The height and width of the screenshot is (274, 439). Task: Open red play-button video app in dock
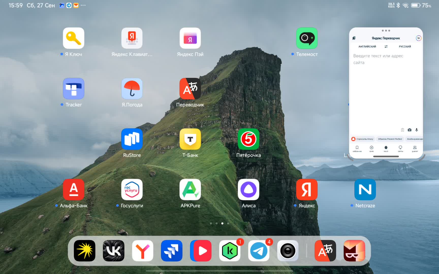[201, 251]
